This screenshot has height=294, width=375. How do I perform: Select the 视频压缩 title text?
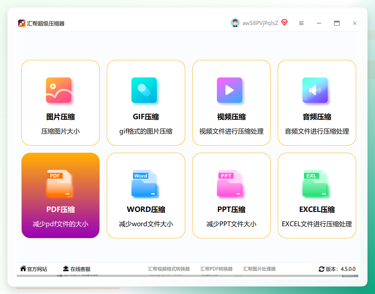click(x=231, y=117)
